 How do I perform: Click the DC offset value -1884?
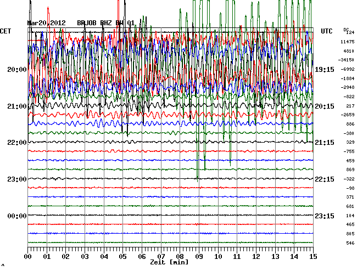pyautogui.click(x=348, y=78)
